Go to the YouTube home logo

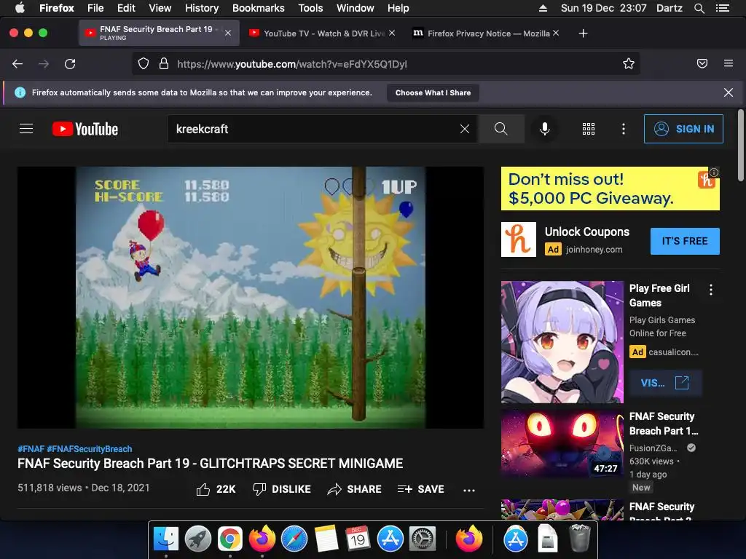click(x=85, y=129)
